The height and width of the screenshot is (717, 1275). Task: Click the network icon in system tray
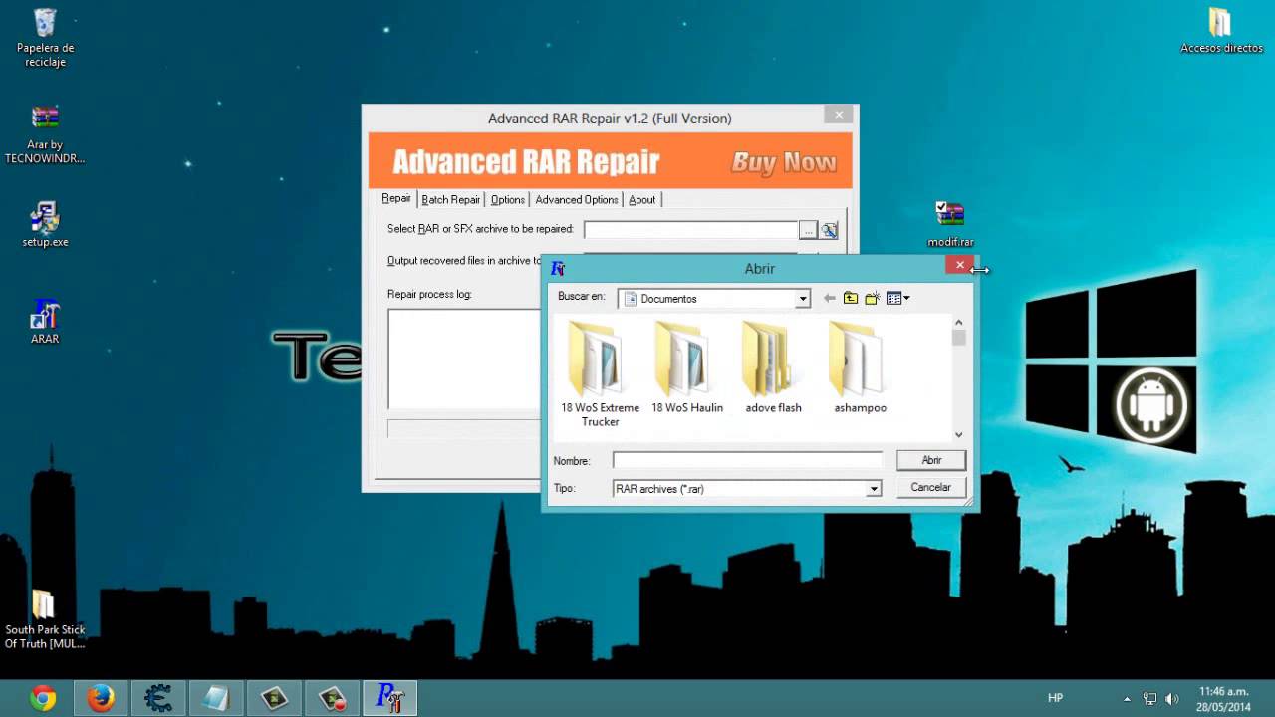click(x=1150, y=699)
